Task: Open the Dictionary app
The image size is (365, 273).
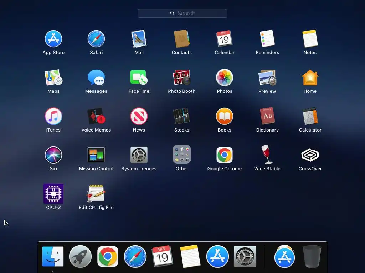Action: pyautogui.click(x=267, y=116)
